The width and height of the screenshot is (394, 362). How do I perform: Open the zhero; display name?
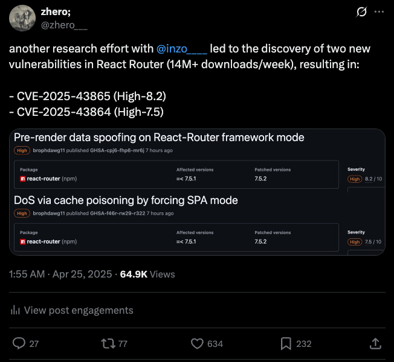pyautogui.click(x=56, y=12)
